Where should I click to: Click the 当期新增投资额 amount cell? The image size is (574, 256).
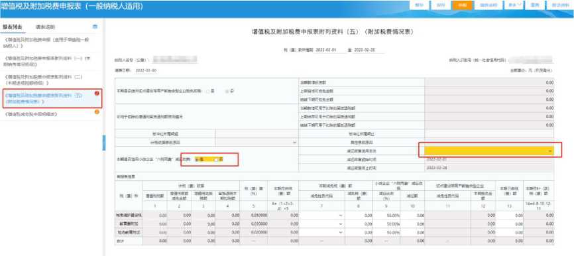pyautogui.click(x=489, y=82)
